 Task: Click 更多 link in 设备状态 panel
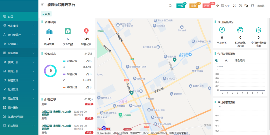click(89, 54)
